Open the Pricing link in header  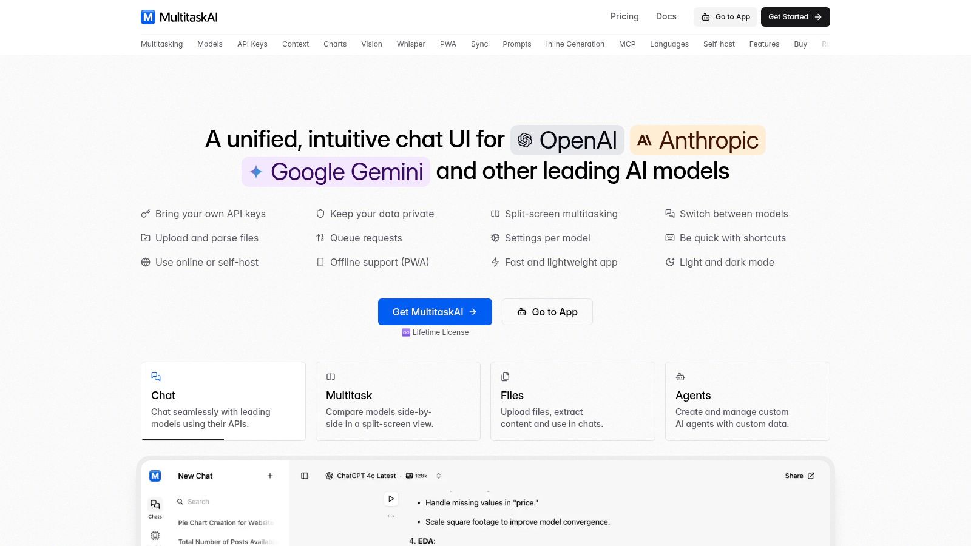624,16
